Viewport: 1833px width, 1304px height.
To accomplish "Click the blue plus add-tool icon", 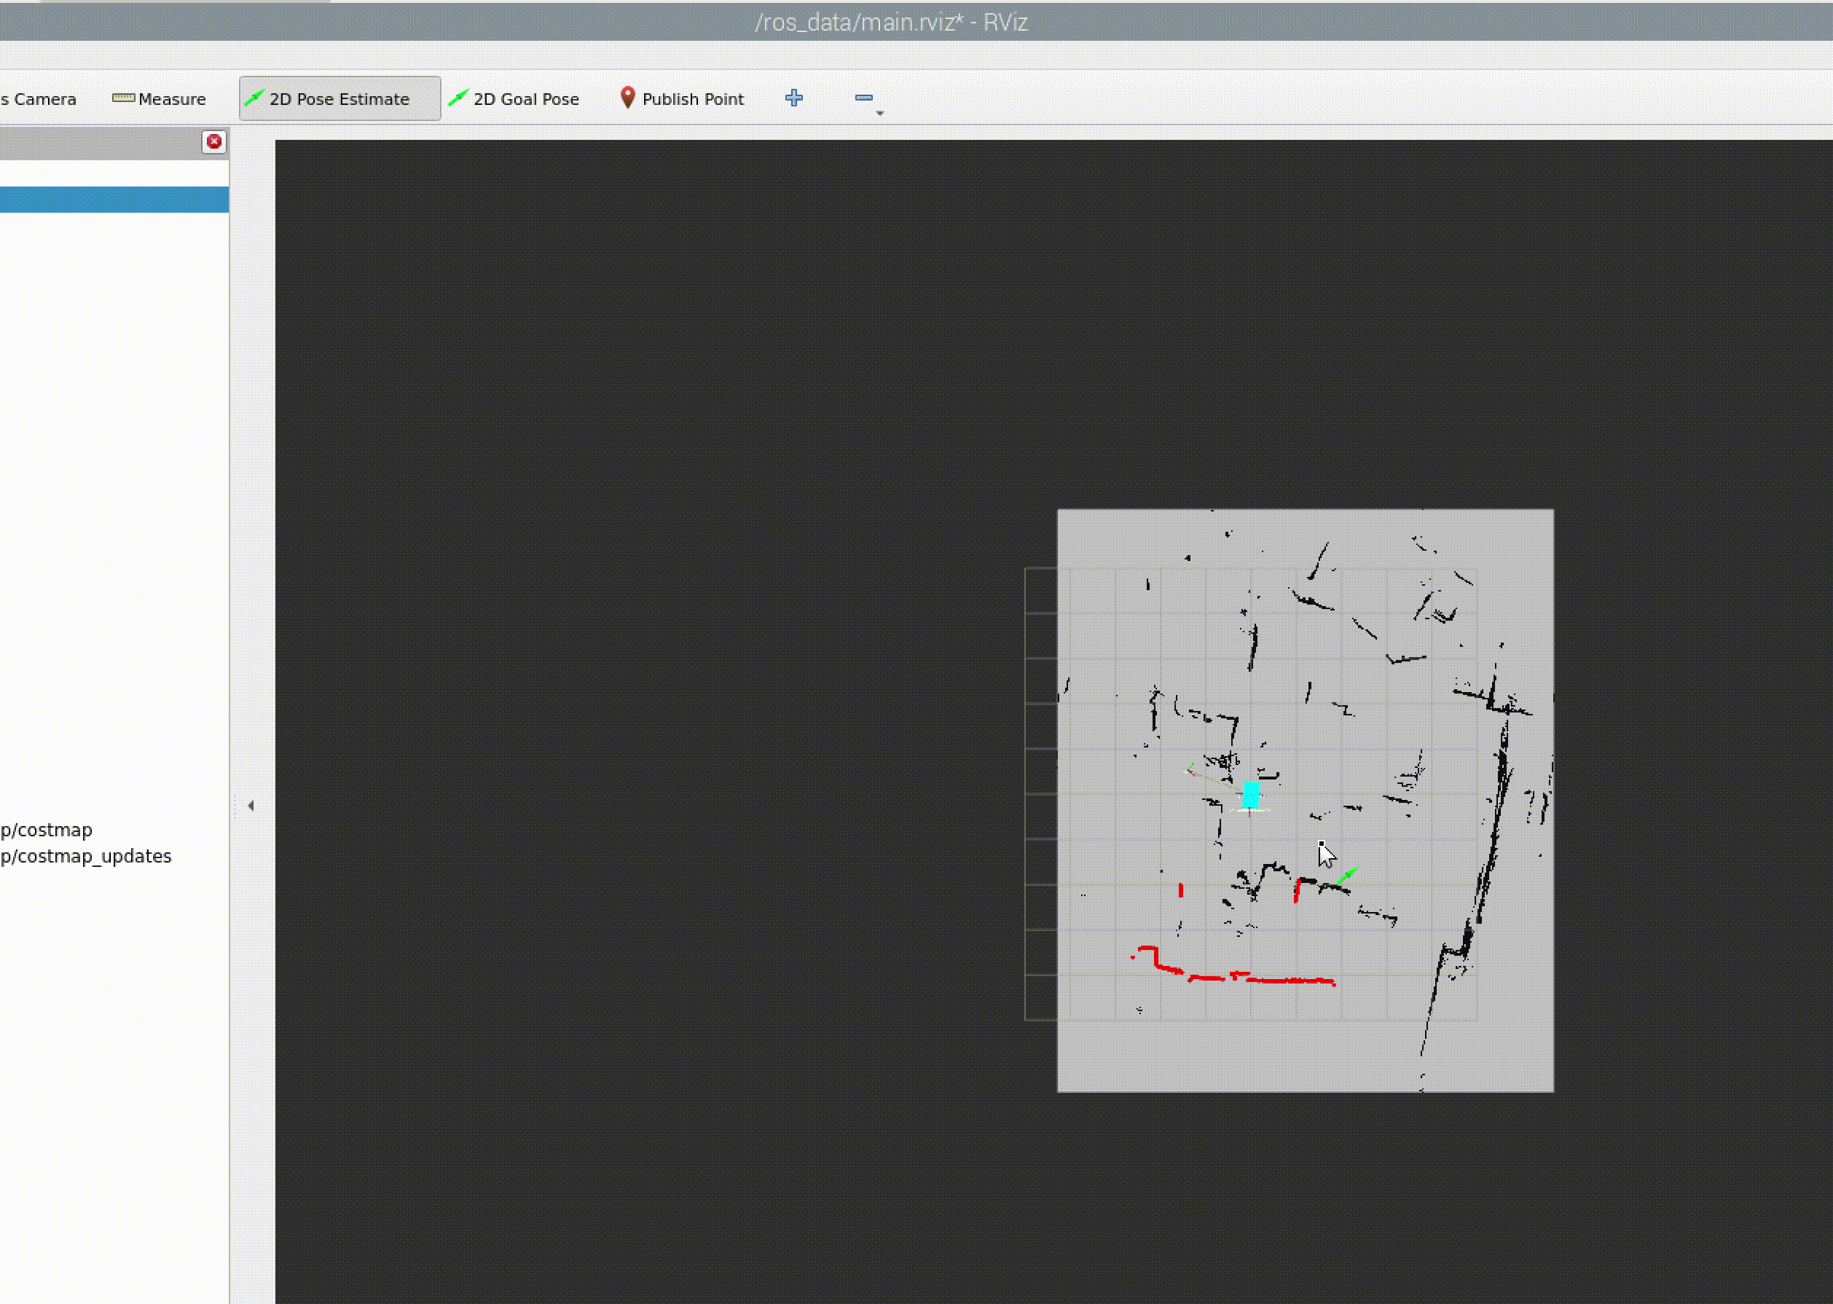I will click(x=793, y=98).
